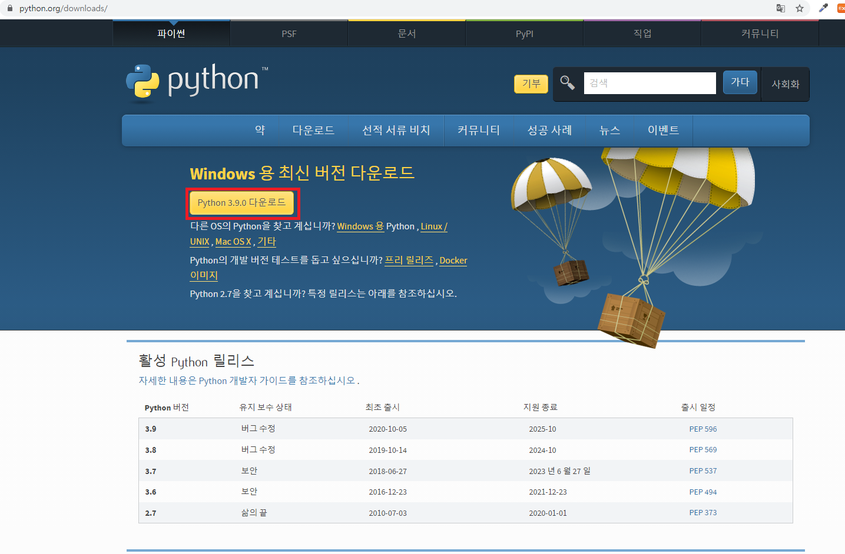
Task: Open the browser translate icon
Action: (x=781, y=8)
